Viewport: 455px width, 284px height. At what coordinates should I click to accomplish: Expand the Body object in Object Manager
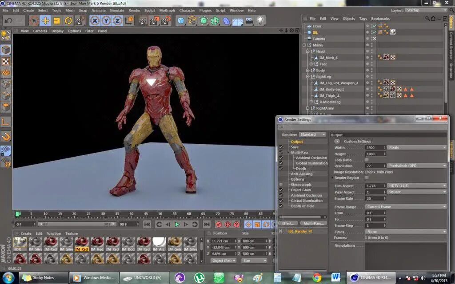click(x=307, y=70)
